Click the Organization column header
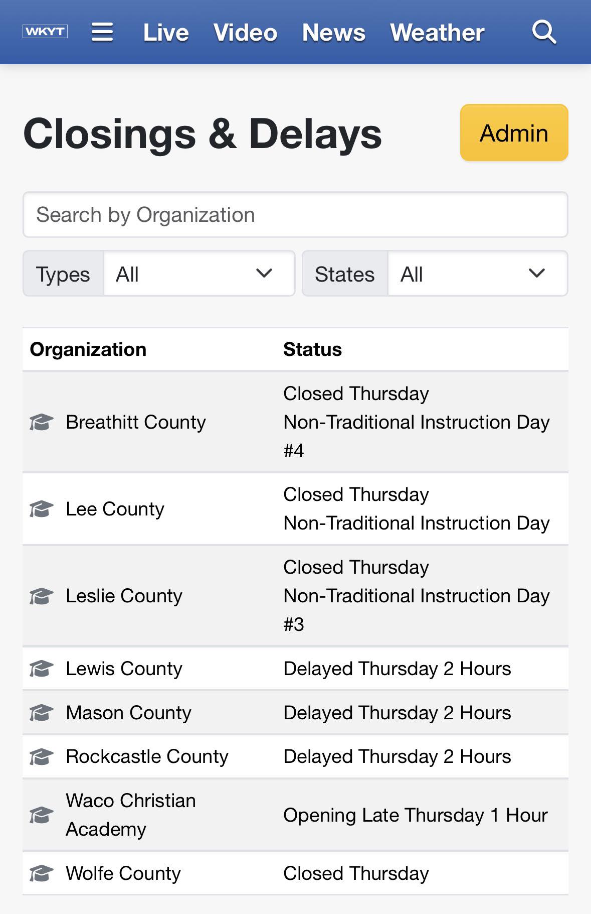 pos(88,349)
